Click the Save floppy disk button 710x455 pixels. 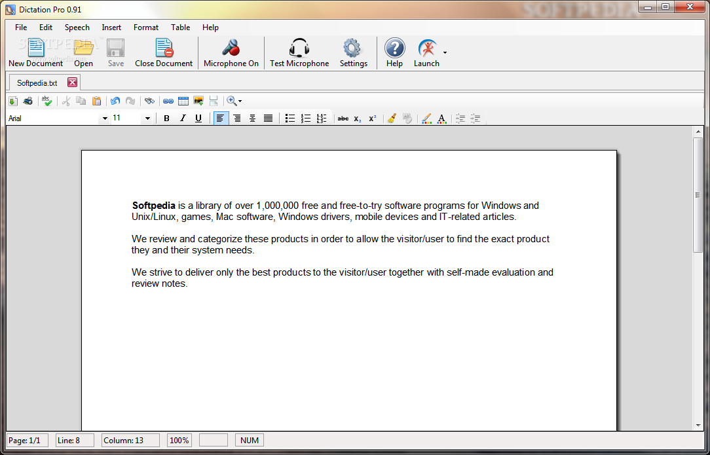[116, 52]
